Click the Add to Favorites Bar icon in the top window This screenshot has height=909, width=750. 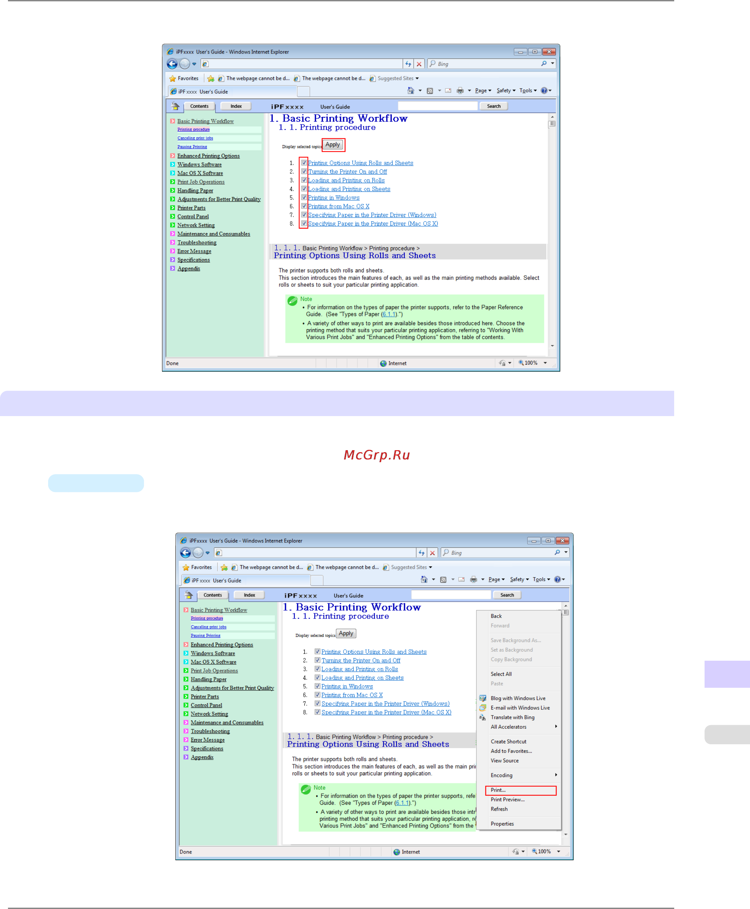[211, 78]
